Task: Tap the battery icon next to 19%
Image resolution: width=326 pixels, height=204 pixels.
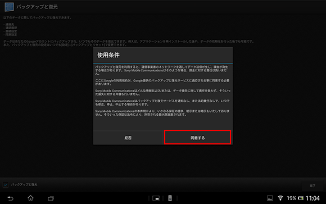Action: tap(301, 198)
